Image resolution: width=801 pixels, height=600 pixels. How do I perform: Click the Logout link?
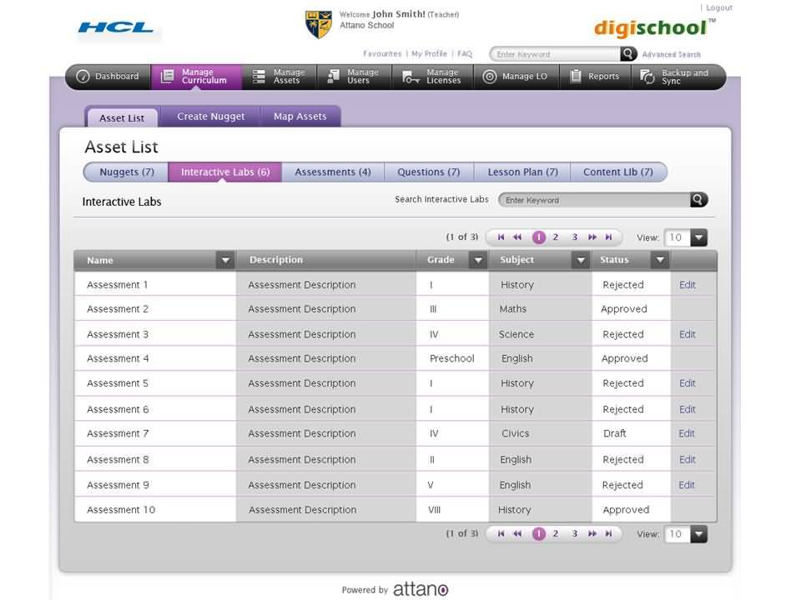[x=718, y=7]
